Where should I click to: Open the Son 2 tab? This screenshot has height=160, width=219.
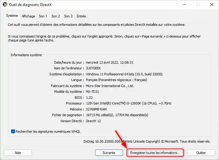pos(56,16)
